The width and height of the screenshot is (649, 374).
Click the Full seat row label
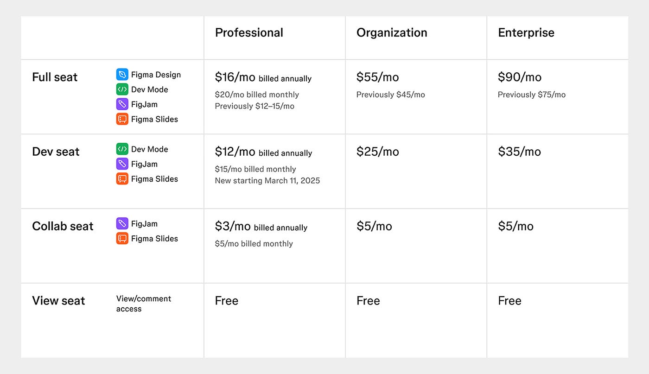click(55, 77)
